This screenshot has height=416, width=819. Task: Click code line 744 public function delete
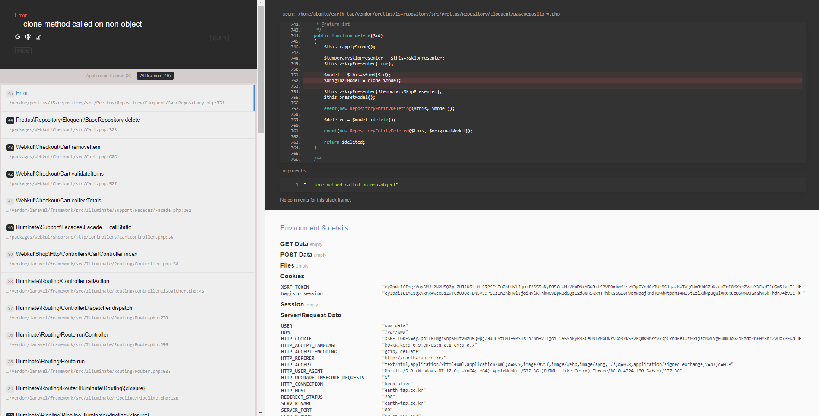click(x=348, y=36)
